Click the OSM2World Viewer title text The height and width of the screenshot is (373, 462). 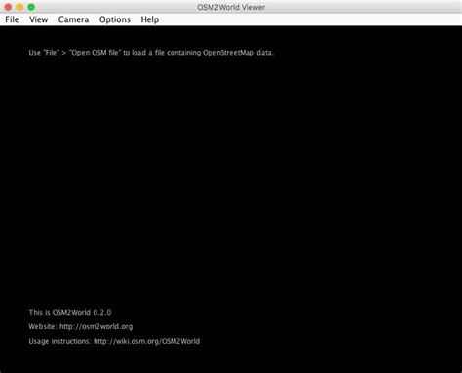[x=231, y=7]
